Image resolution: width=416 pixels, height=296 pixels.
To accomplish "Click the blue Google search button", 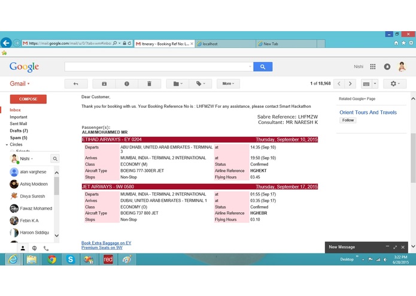I will (x=263, y=67).
